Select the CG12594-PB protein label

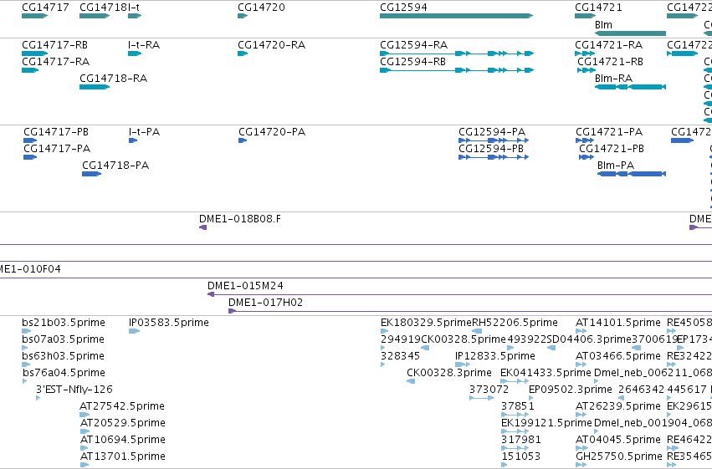[491, 149]
